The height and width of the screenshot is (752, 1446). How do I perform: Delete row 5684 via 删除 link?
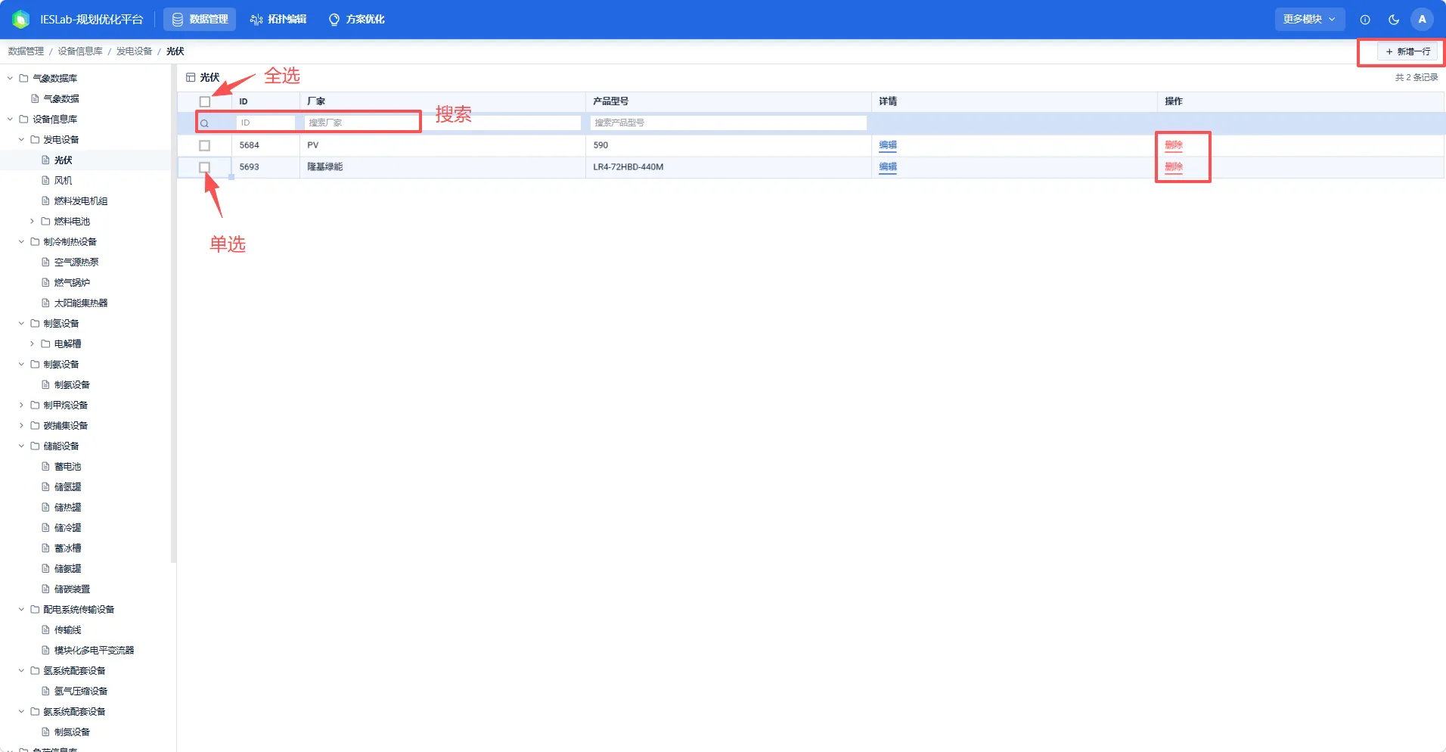pos(1174,145)
